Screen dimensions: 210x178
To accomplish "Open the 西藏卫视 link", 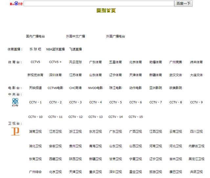I will pyautogui.click(x=55, y=159).
